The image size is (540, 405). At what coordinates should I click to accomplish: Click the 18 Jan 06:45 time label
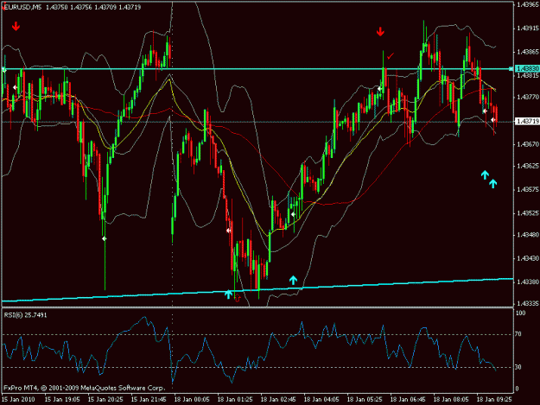[x=408, y=400]
